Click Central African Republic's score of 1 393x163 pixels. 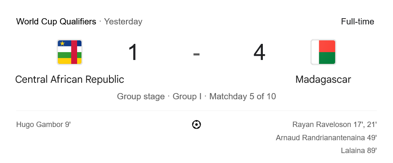[x=133, y=53]
